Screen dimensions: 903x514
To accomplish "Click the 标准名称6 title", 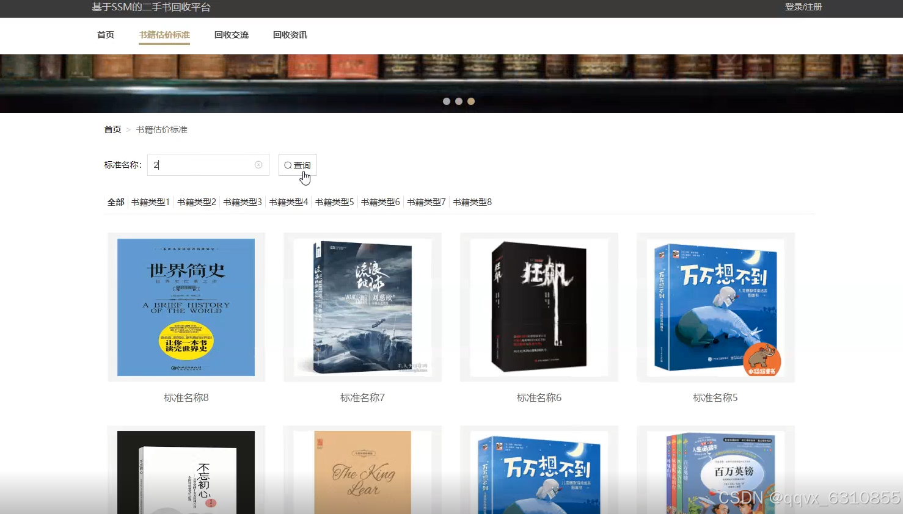I will point(539,397).
